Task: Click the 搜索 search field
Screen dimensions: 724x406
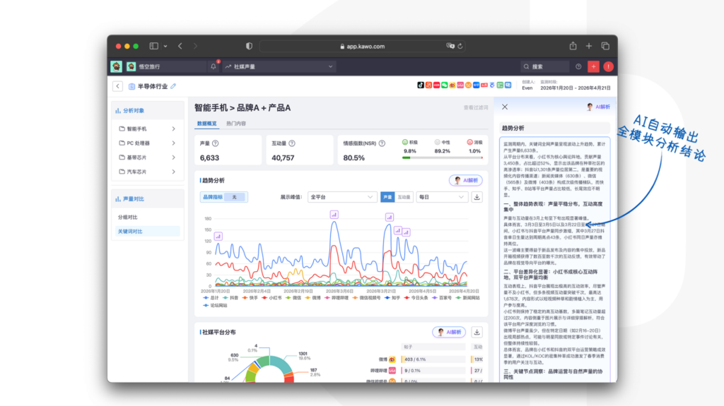Action: pos(545,66)
